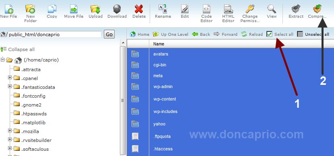
Task: Click the .htaccess file icon
Action: 135,149
